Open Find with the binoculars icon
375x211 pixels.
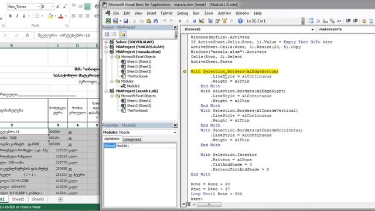coord(156,21)
